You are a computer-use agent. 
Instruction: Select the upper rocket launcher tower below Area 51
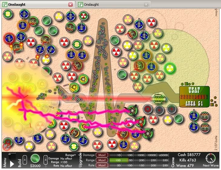tap(205, 117)
